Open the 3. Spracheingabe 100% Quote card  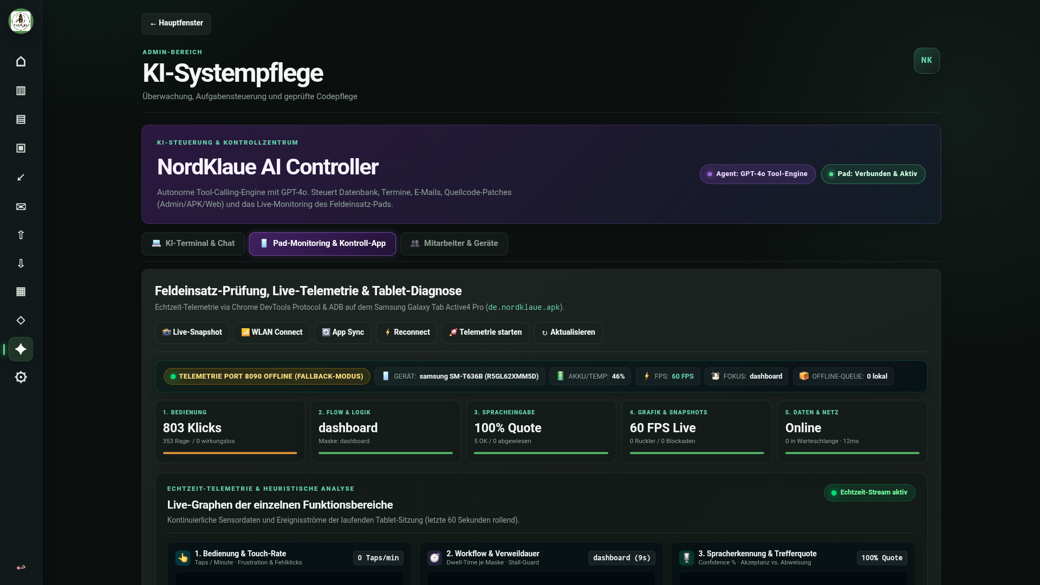coord(541,432)
